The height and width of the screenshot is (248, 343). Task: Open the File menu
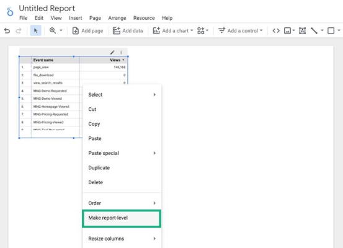tap(23, 18)
